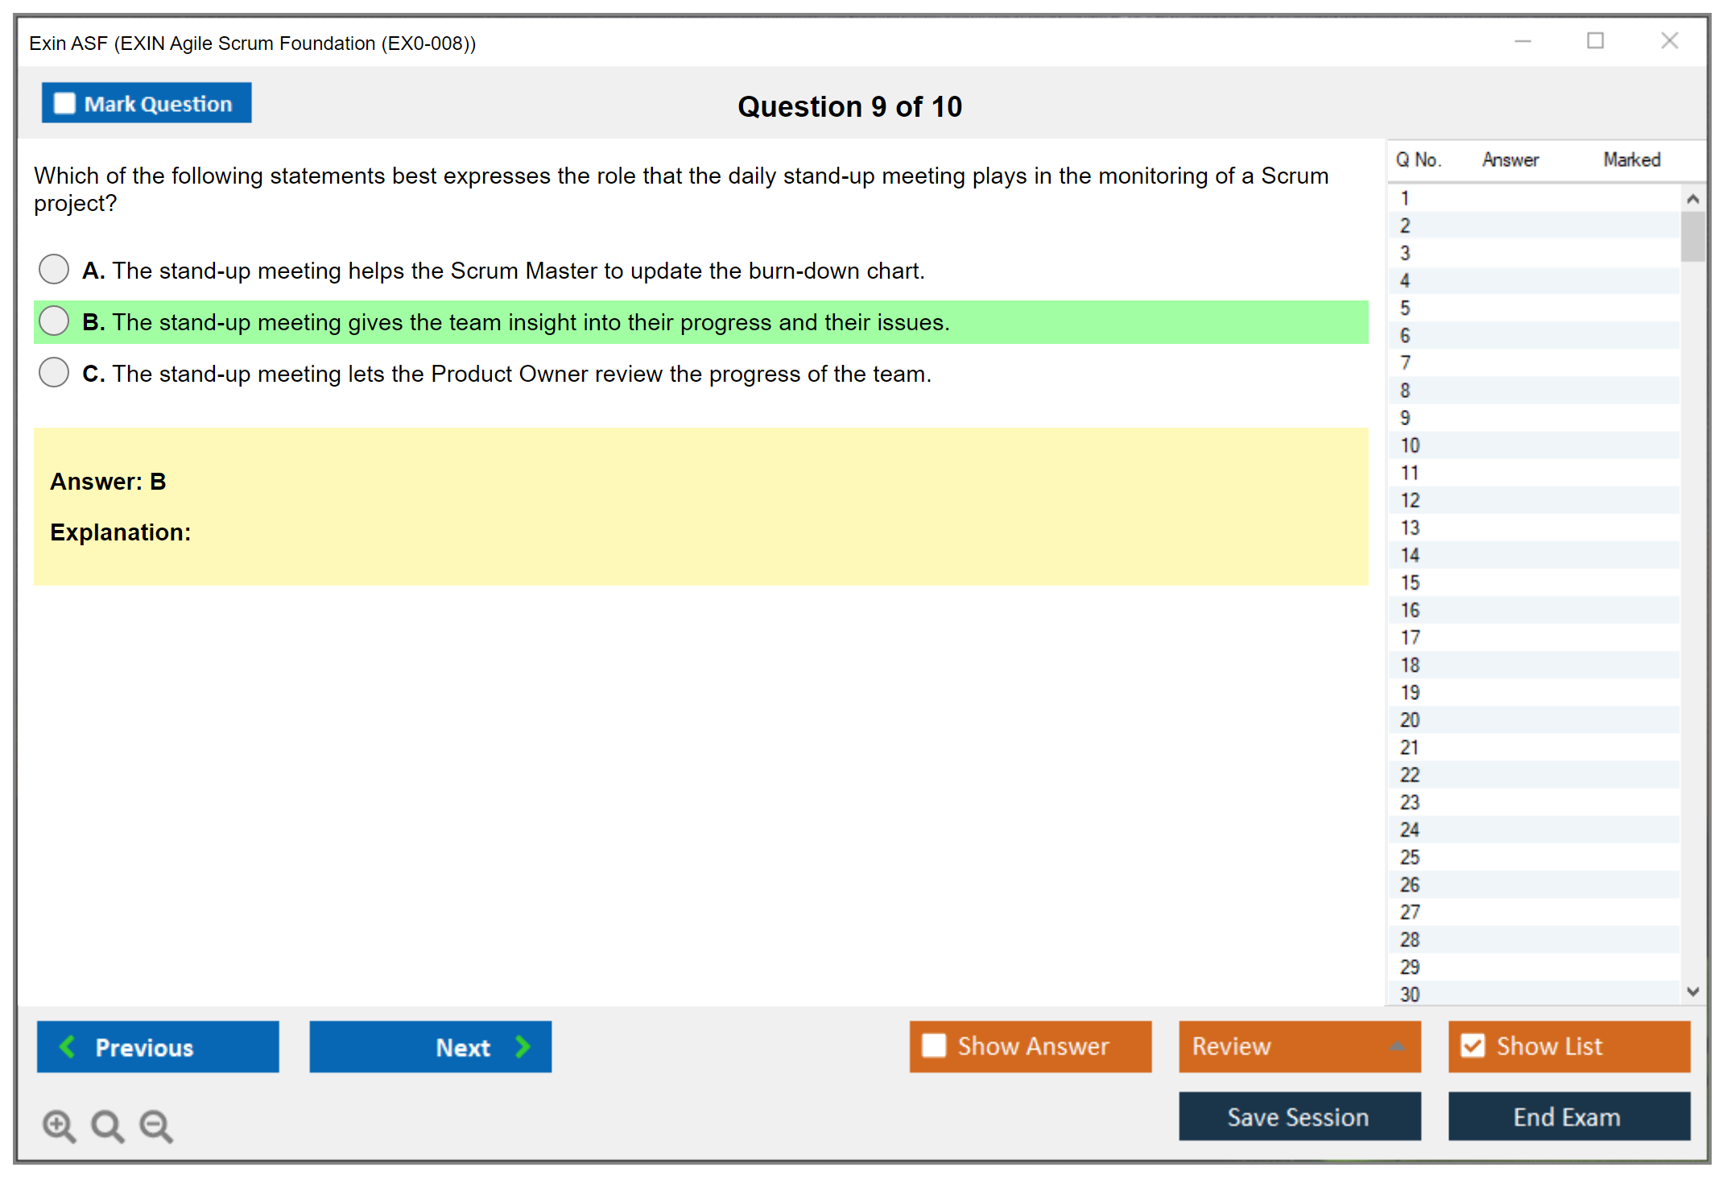
Task: Click the End Exam button
Action: click(x=1568, y=1116)
